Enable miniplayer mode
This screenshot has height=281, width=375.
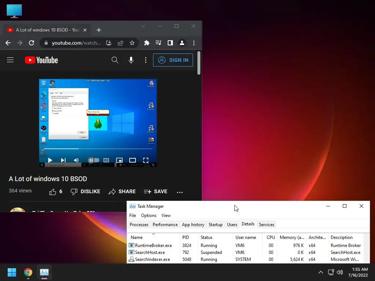pos(119,160)
